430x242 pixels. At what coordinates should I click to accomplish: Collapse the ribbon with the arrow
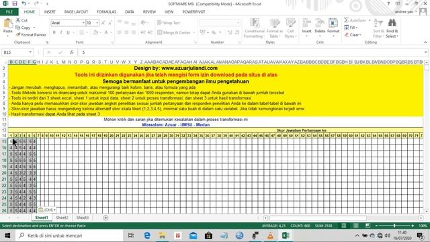(x=425, y=42)
